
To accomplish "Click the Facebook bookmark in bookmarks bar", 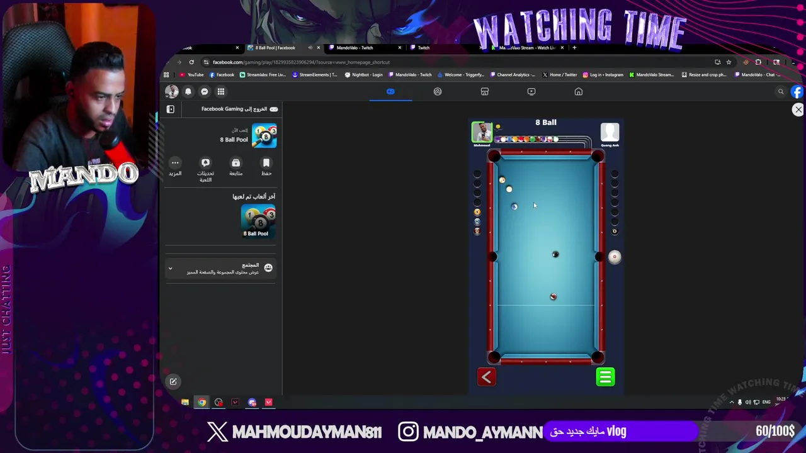I will (x=222, y=75).
